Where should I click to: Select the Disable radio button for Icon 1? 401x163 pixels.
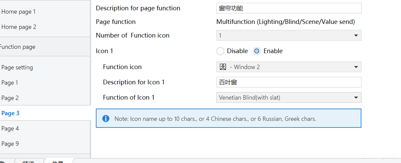(220, 51)
